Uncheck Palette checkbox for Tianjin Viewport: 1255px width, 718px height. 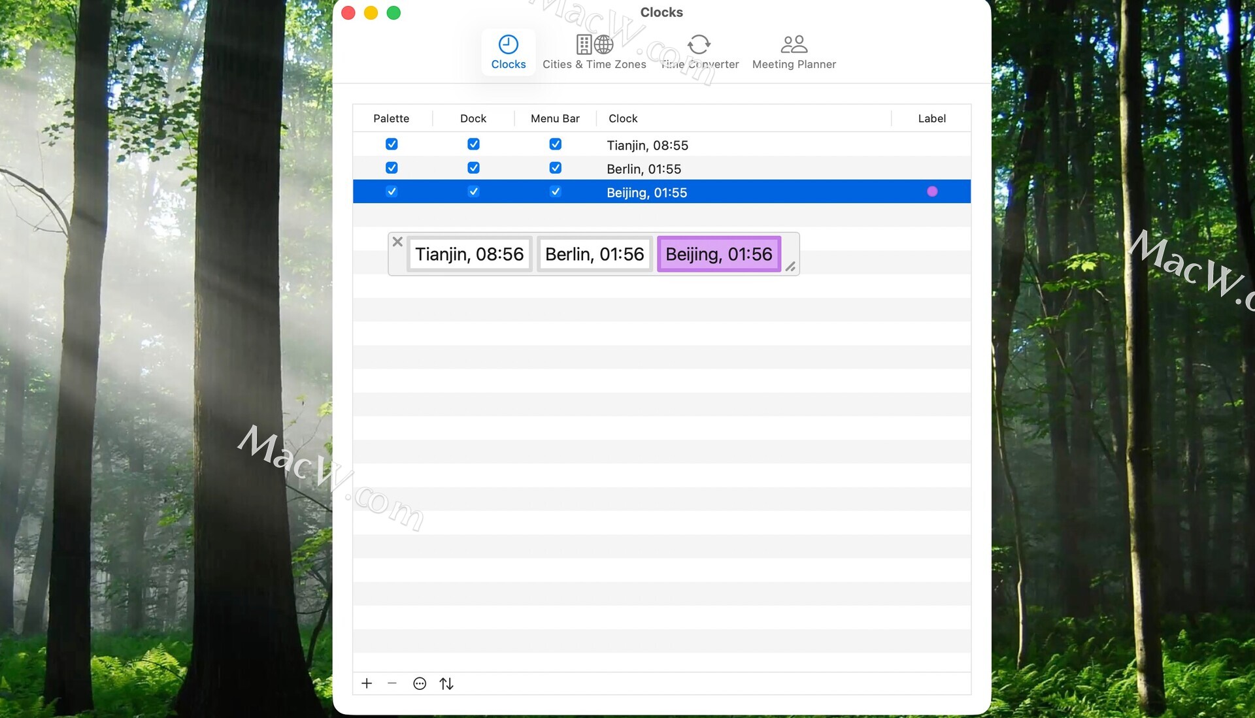392,144
